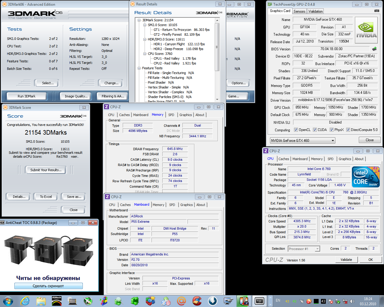
Task: Collapse the CPU Score tree node
Action: (145, 54)
